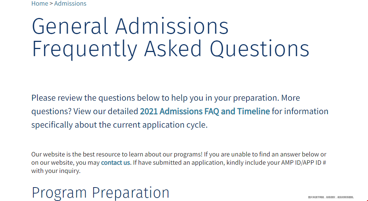The width and height of the screenshot is (368, 201).
Task: Click the phrase on our website, you may
Action: coord(65,162)
